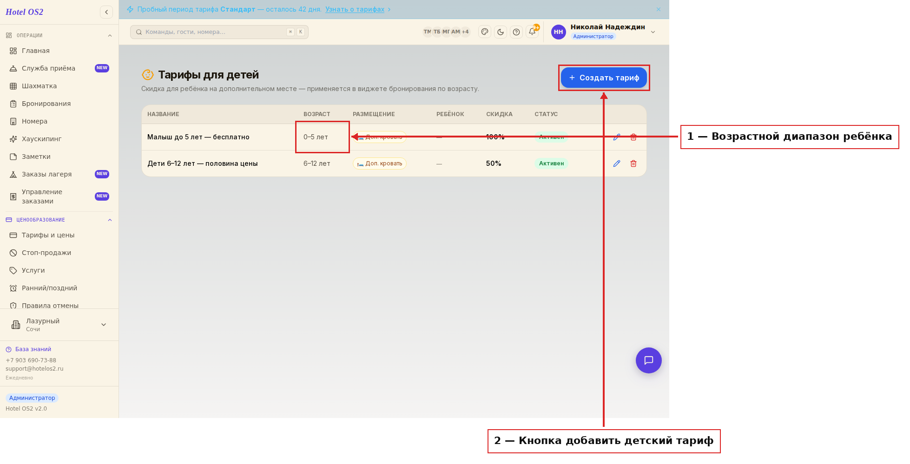Image resolution: width=910 pixels, height=464 pixels.
Task: Toggle dark mode moon icon
Action: pos(501,32)
